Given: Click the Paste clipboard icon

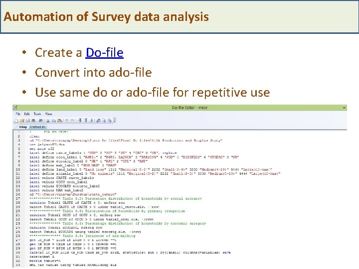Looking at the screenshot, I should pyautogui.click(x=59, y=121).
